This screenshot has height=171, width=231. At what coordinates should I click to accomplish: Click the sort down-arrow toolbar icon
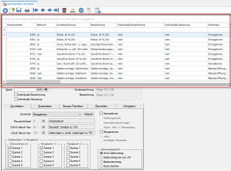click(89, 10)
